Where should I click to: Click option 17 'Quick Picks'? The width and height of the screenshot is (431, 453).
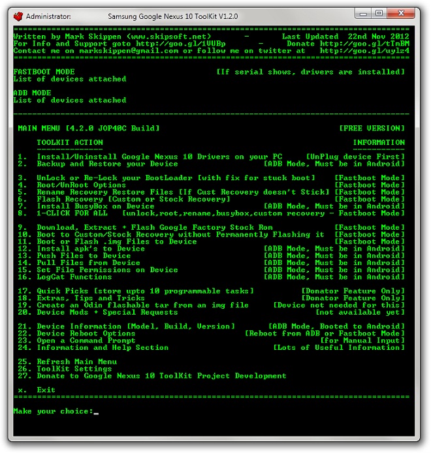click(136, 291)
